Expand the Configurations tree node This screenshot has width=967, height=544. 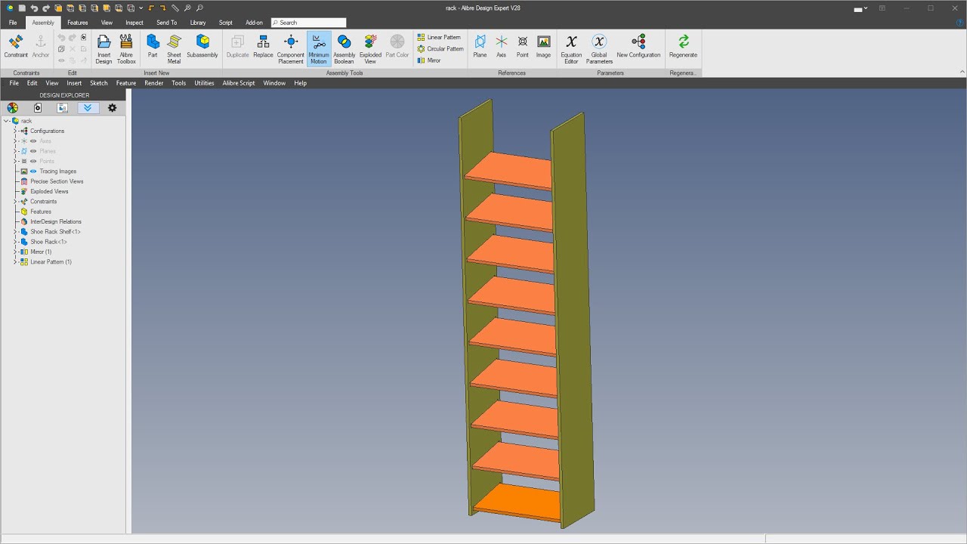(x=15, y=131)
